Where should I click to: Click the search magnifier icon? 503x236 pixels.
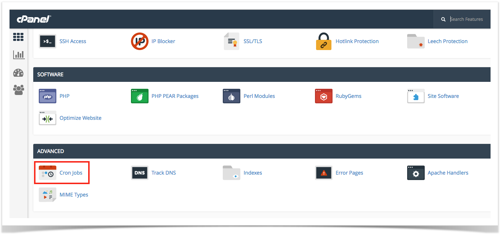click(x=443, y=19)
